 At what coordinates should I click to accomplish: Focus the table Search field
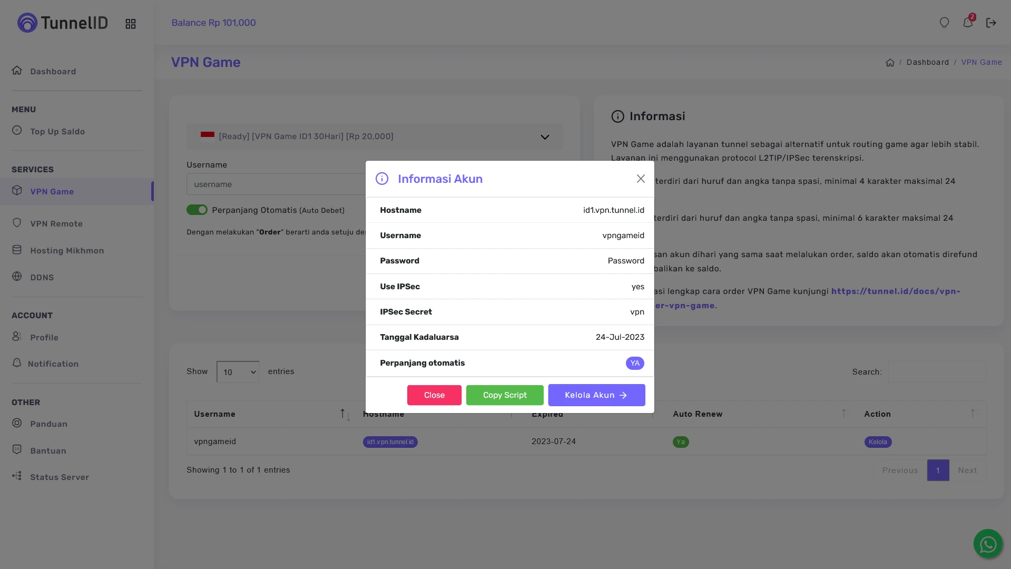click(937, 371)
